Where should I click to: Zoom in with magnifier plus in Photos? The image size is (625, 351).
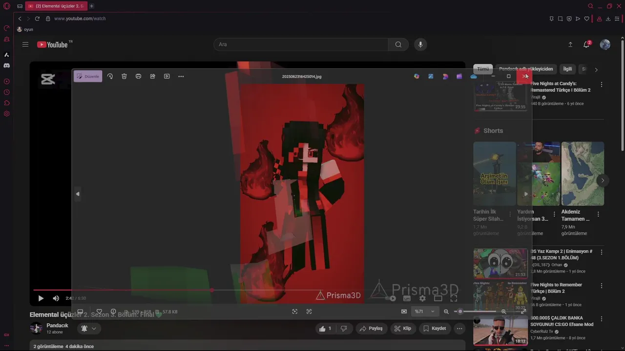click(504, 312)
